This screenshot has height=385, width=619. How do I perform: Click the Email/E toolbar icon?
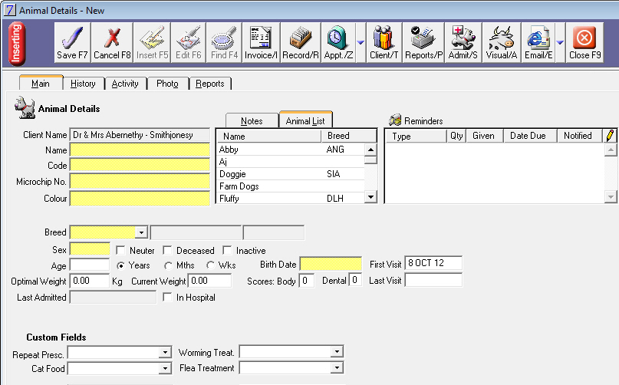click(538, 43)
